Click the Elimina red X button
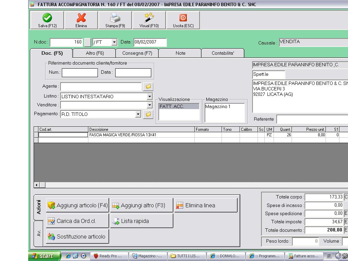348x261 pixels. [x=81, y=20]
